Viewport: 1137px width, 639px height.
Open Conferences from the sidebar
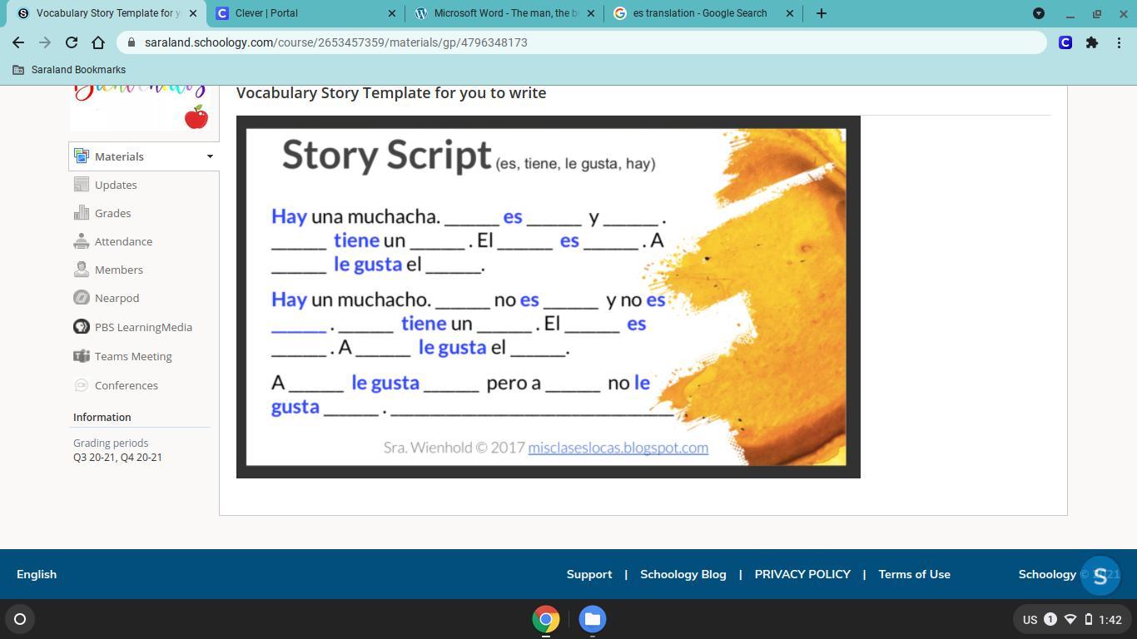tap(126, 385)
